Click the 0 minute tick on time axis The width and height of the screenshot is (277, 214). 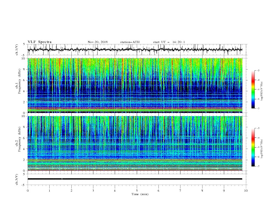28,191
